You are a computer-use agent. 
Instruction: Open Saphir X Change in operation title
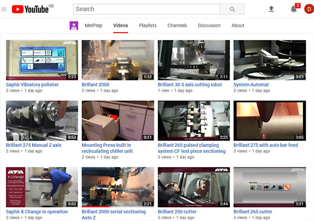click(x=37, y=212)
